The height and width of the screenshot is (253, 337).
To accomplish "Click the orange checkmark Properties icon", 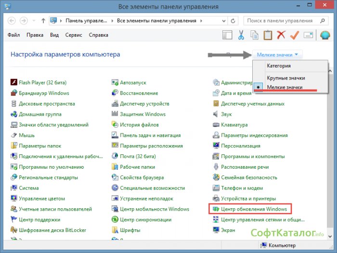I will (x=295, y=35).
